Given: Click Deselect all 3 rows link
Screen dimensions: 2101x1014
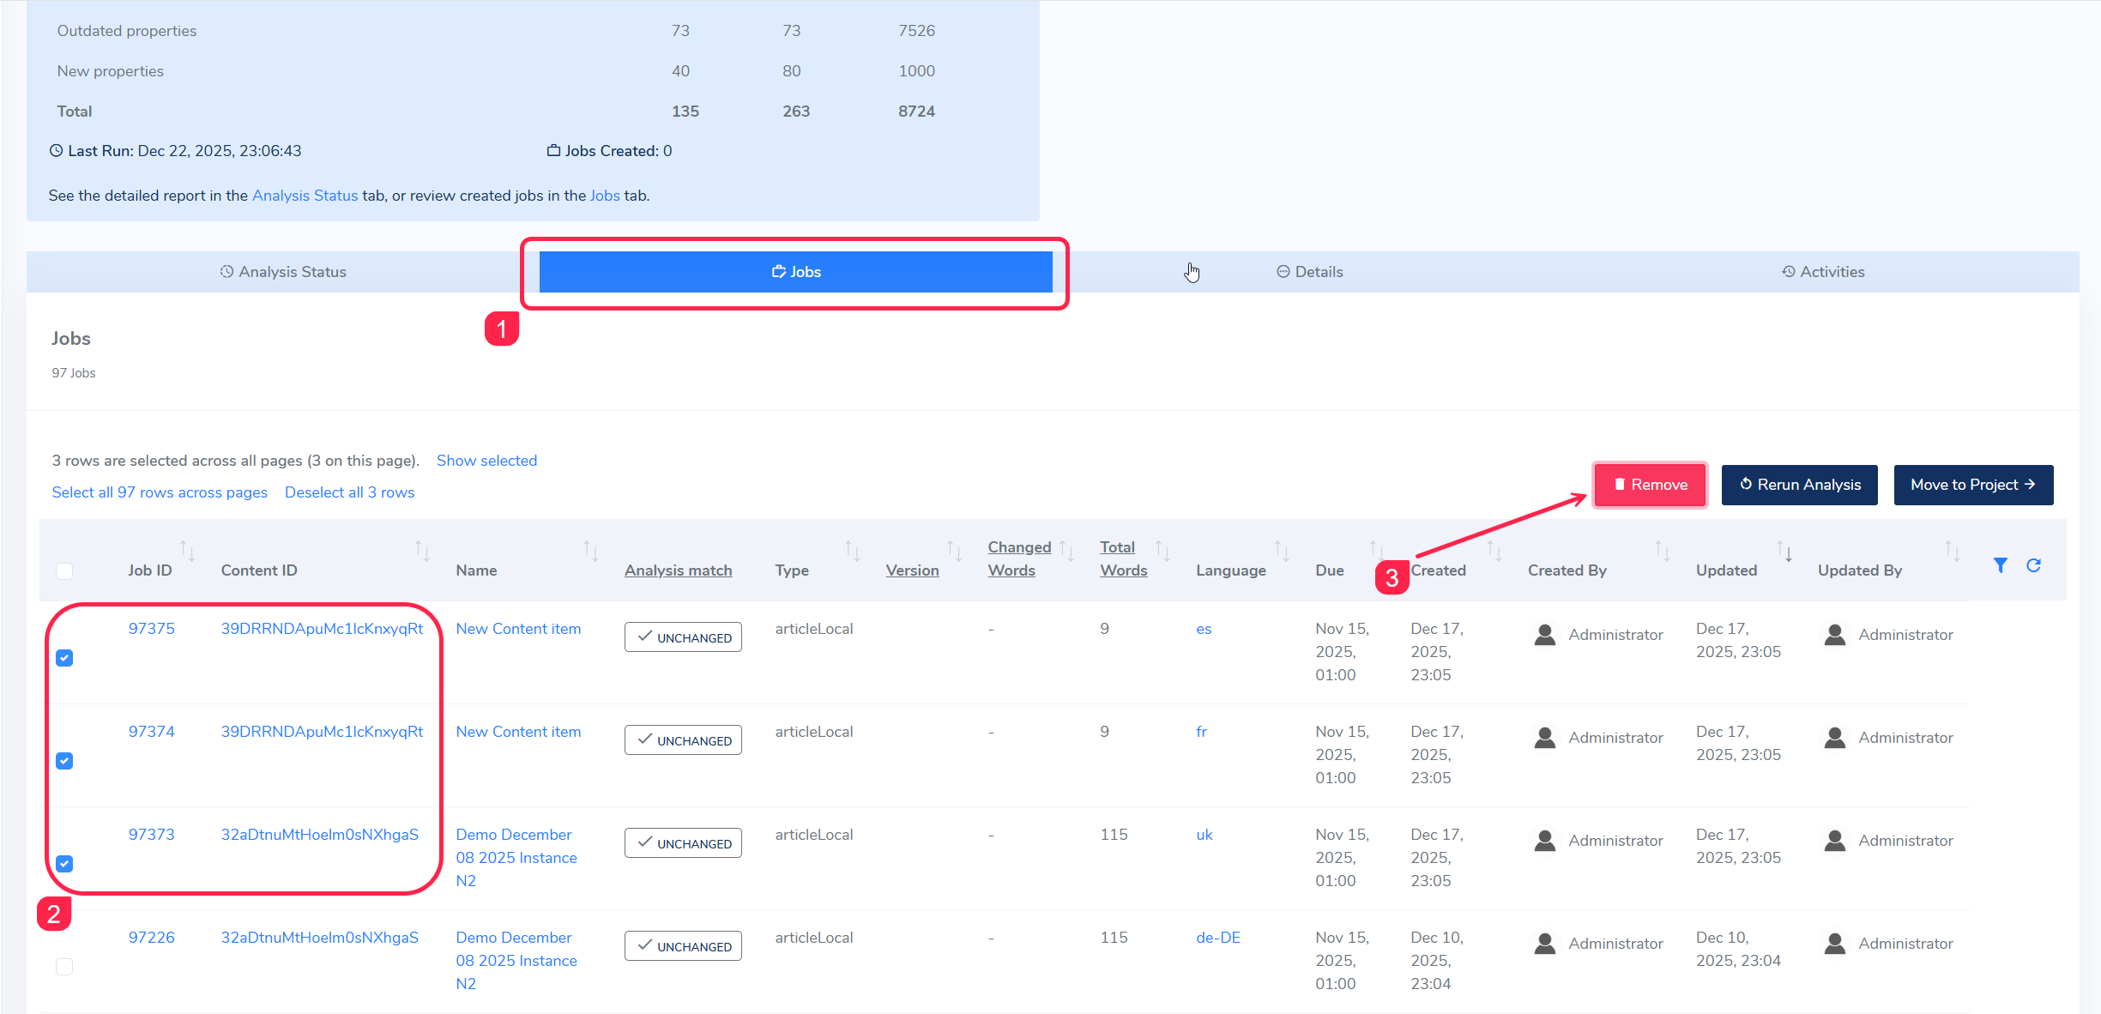Looking at the screenshot, I should [x=349, y=492].
